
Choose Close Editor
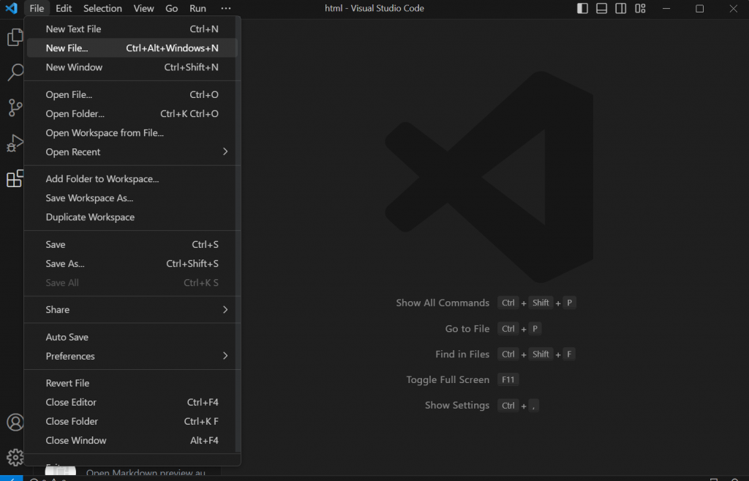point(132,402)
